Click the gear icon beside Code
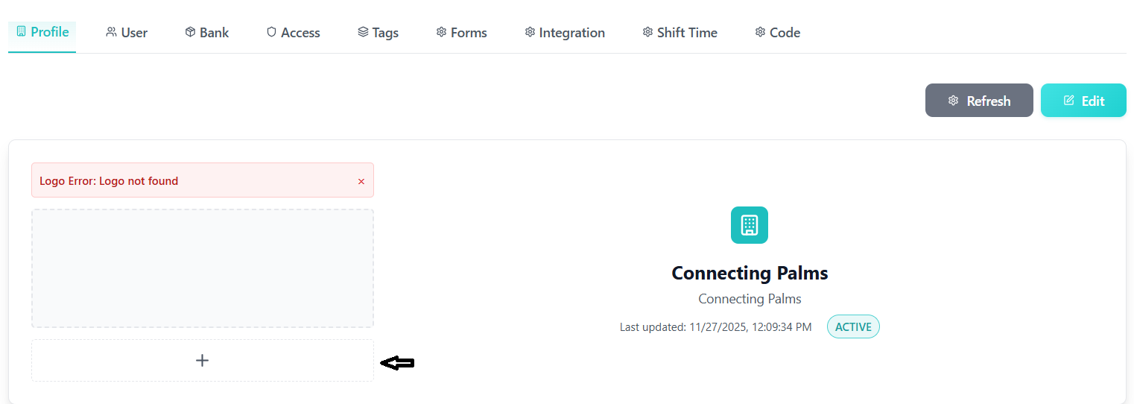 click(760, 32)
